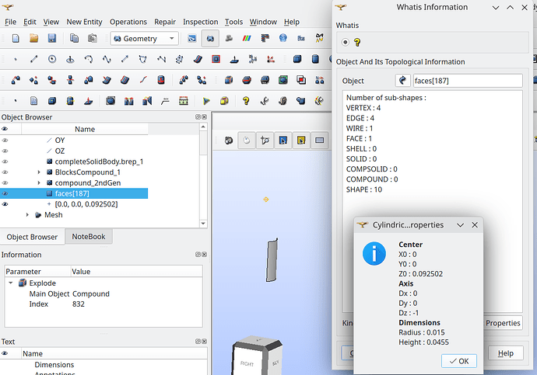Click the object selection arrow in Whatis
537x375 pixels.
[x=403, y=81]
